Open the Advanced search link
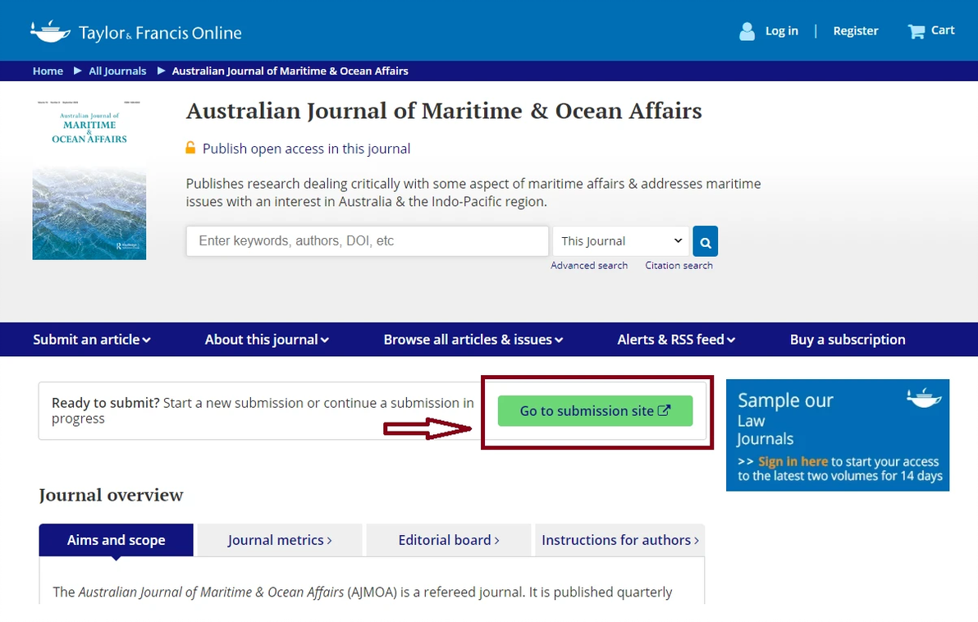The height and width of the screenshot is (622, 978). click(589, 266)
